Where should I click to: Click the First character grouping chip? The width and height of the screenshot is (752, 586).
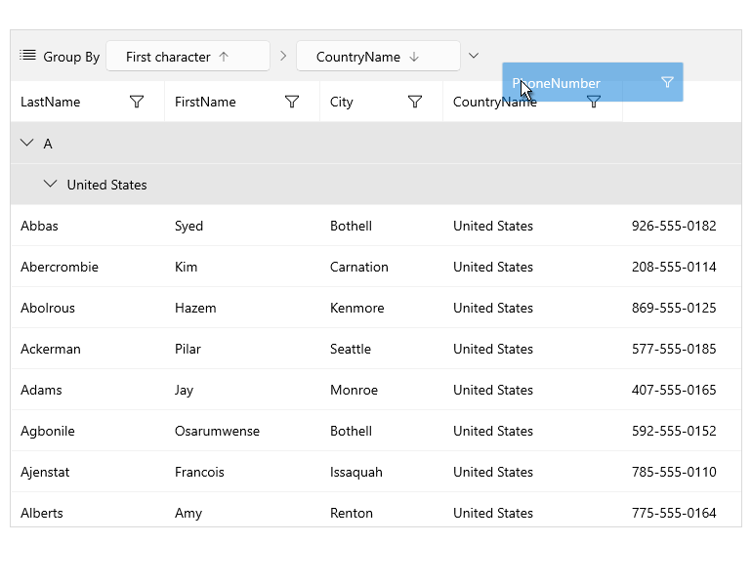188,56
